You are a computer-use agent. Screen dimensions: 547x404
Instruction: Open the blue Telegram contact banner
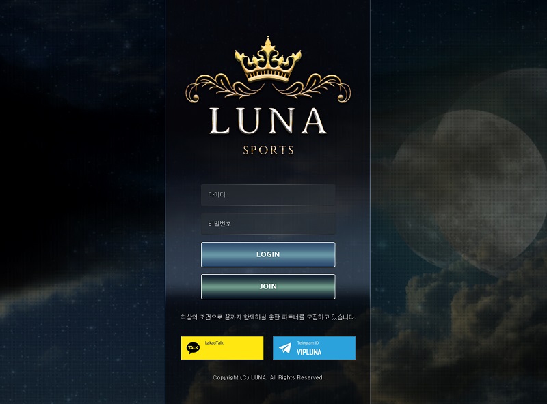click(314, 348)
